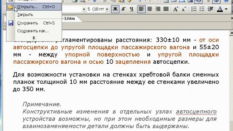Click the line starting 'Для возможности установки'
The height and width of the screenshot is (131, 233).
click(x=116, y=75)
